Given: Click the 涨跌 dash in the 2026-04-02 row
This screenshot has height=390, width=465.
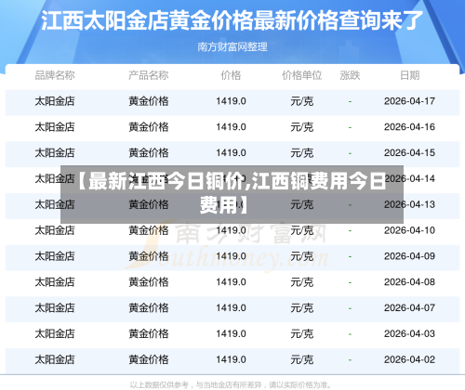Looking at the screenshot, I should (x=350, y=360).
